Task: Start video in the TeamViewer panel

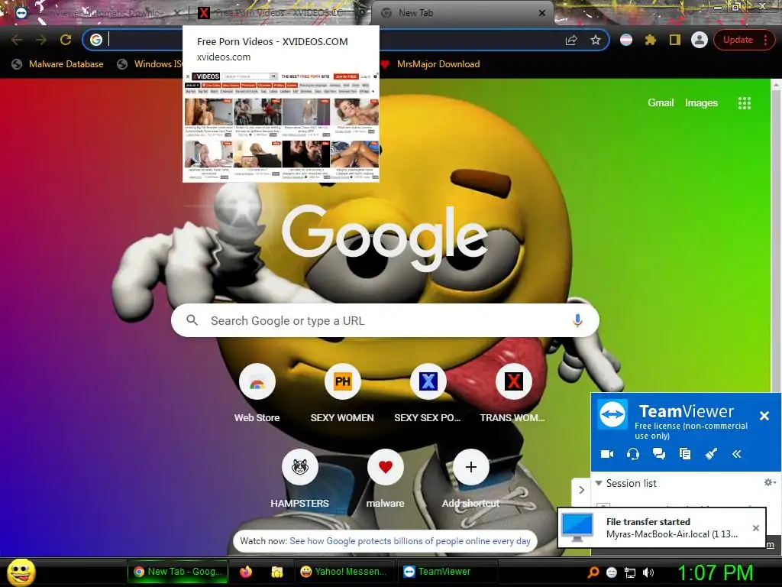Action: coord(607,454)
